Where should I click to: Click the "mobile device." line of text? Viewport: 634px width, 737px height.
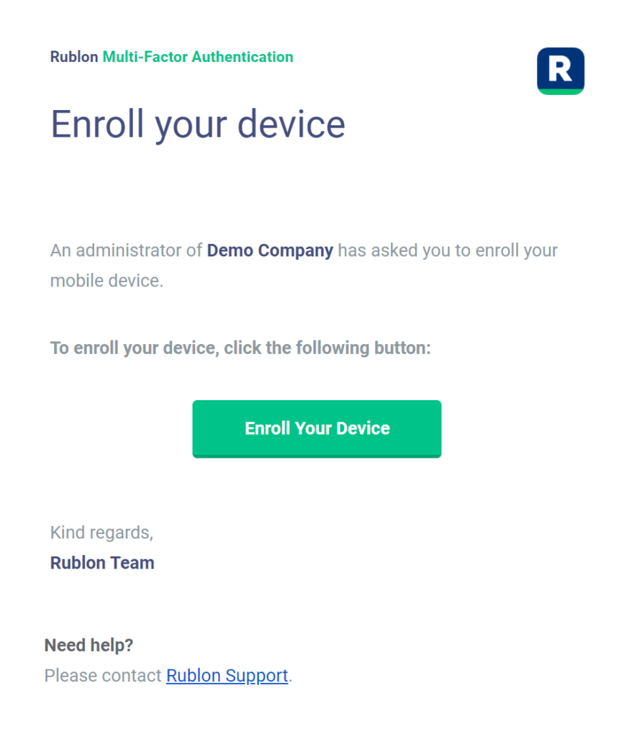[107, 281]
